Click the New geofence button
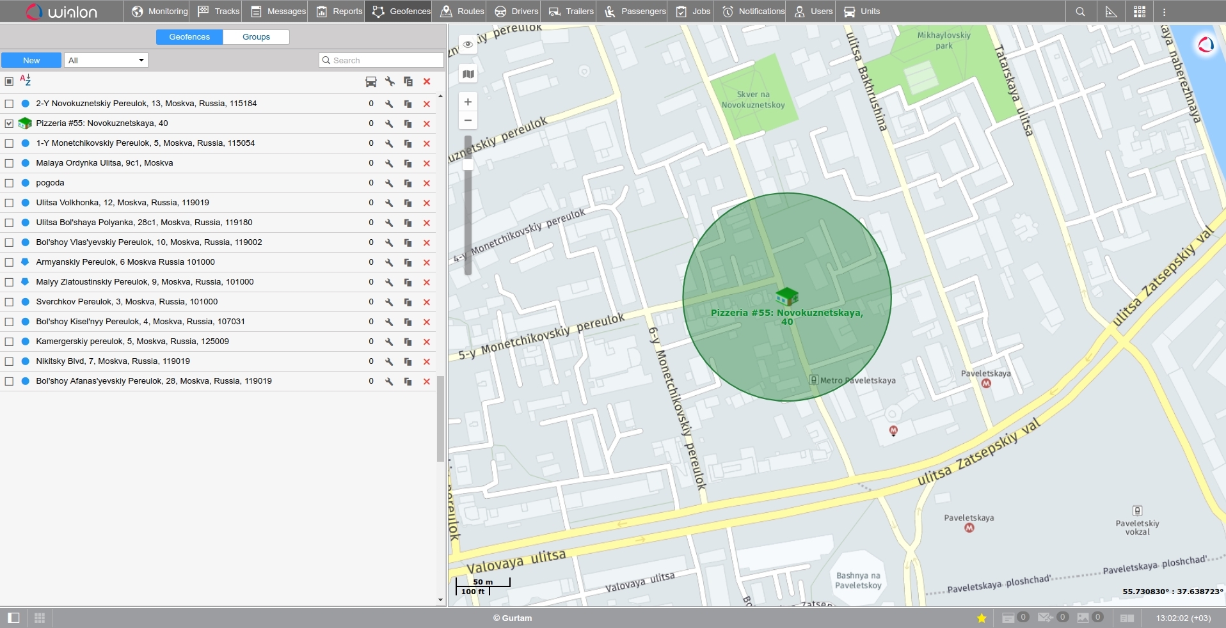Screen dimensions: 1226x628 tap(31, 60)
